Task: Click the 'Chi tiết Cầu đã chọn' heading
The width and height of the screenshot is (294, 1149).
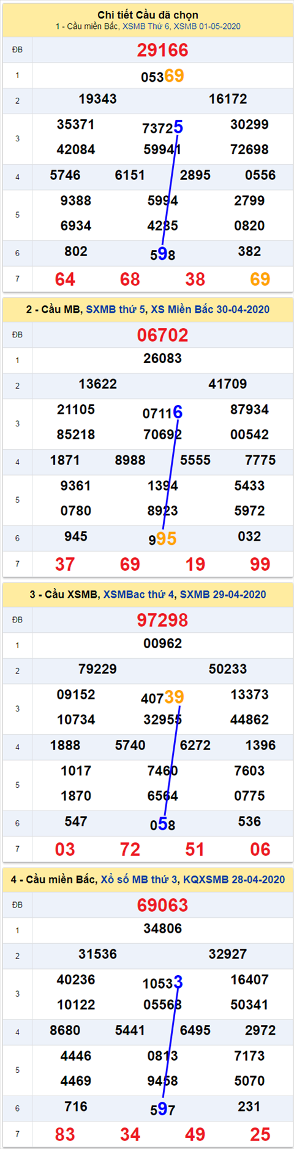Action: [x=148, y=15]
